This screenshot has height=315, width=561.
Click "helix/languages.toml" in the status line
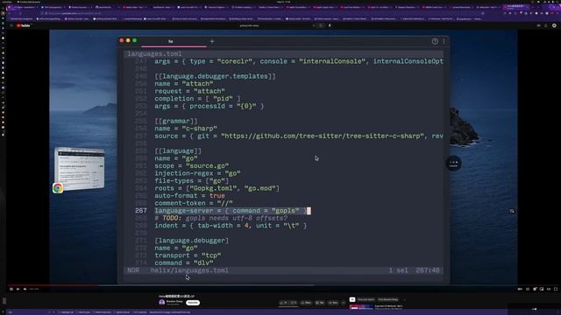point(189,270)
